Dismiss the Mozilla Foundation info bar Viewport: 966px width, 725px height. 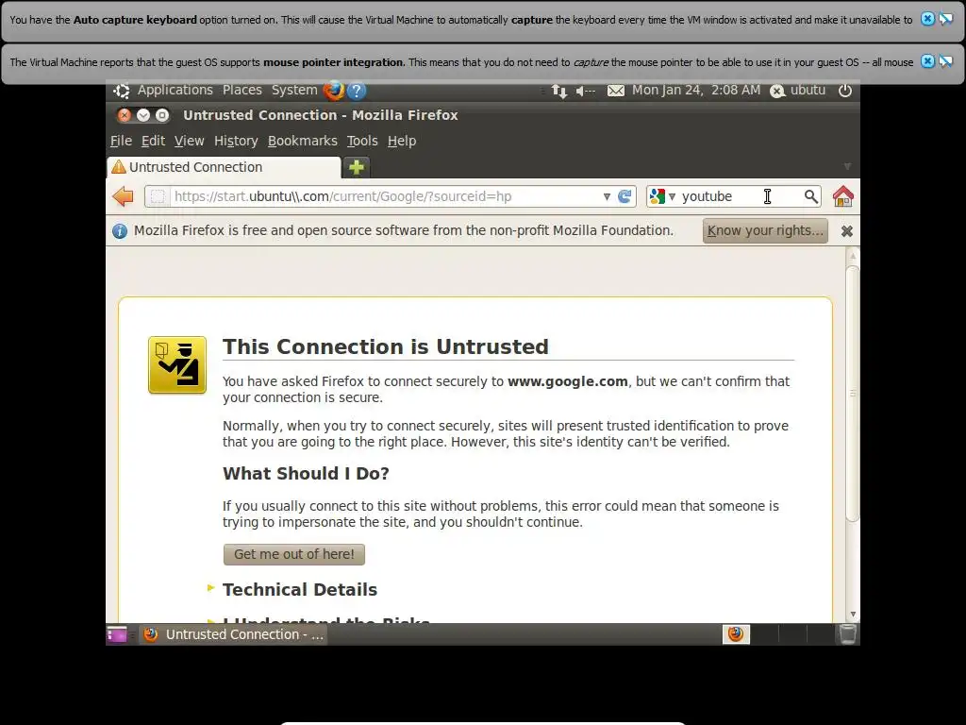(847, 231)
